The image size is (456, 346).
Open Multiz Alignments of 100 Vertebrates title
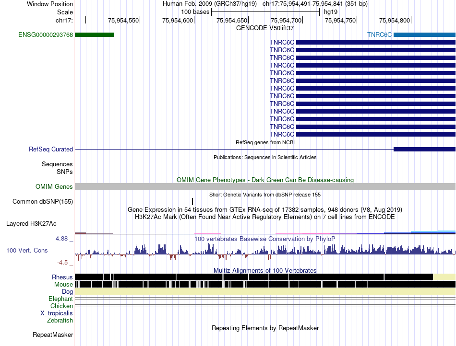pos(265,271)
